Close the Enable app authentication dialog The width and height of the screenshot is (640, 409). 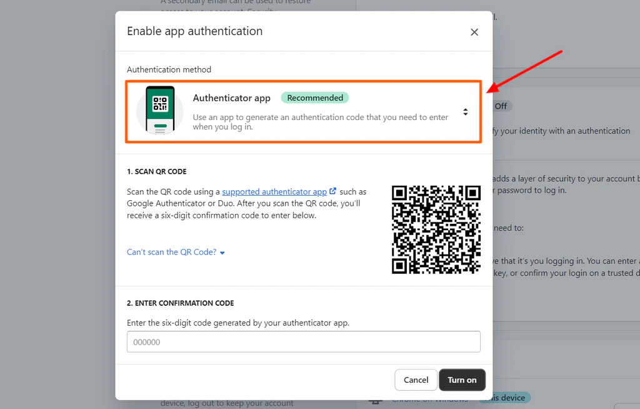coord(474,32)
